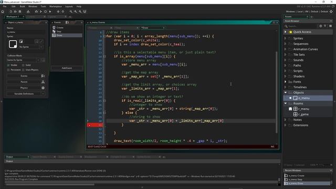
Task: Open the Layouts menu
Action: tap(69, 6)
